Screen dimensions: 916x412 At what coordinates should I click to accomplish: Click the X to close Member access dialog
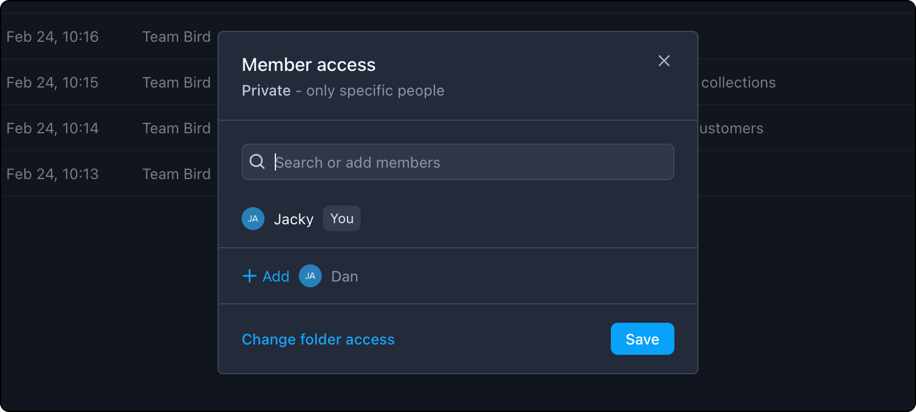pyautogui.click(x=664, y=61)
